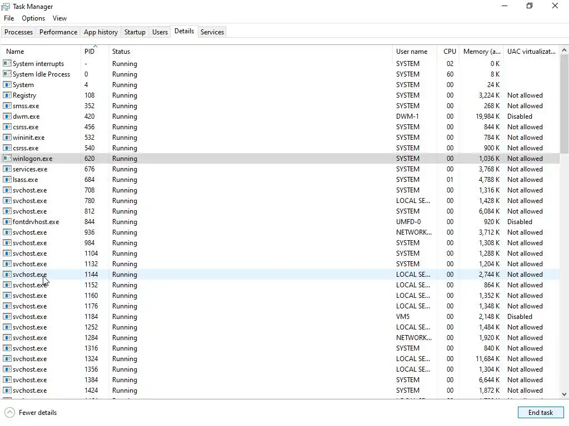Click PID 1144 cell
Viewport: 569px width, 426px height.
(x=91, y=274)
